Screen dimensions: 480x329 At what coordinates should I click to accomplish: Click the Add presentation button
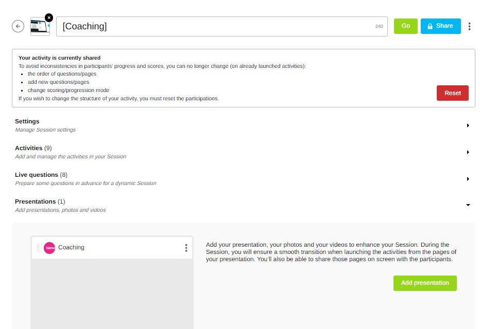[x=425, y=283]
